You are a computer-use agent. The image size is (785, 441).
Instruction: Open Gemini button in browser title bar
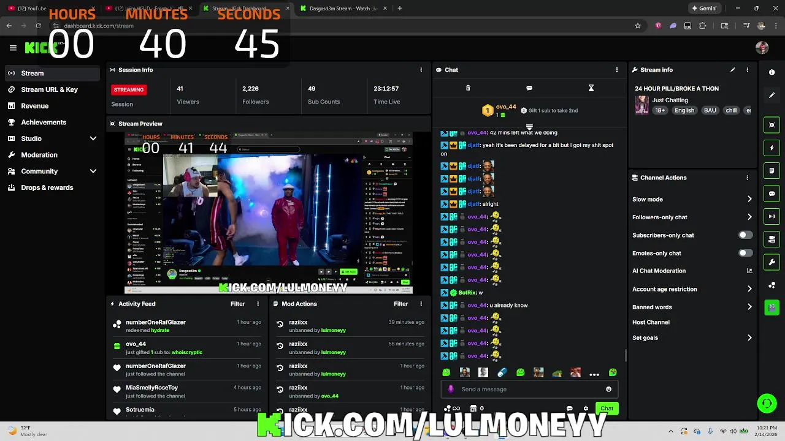point(704,9)
